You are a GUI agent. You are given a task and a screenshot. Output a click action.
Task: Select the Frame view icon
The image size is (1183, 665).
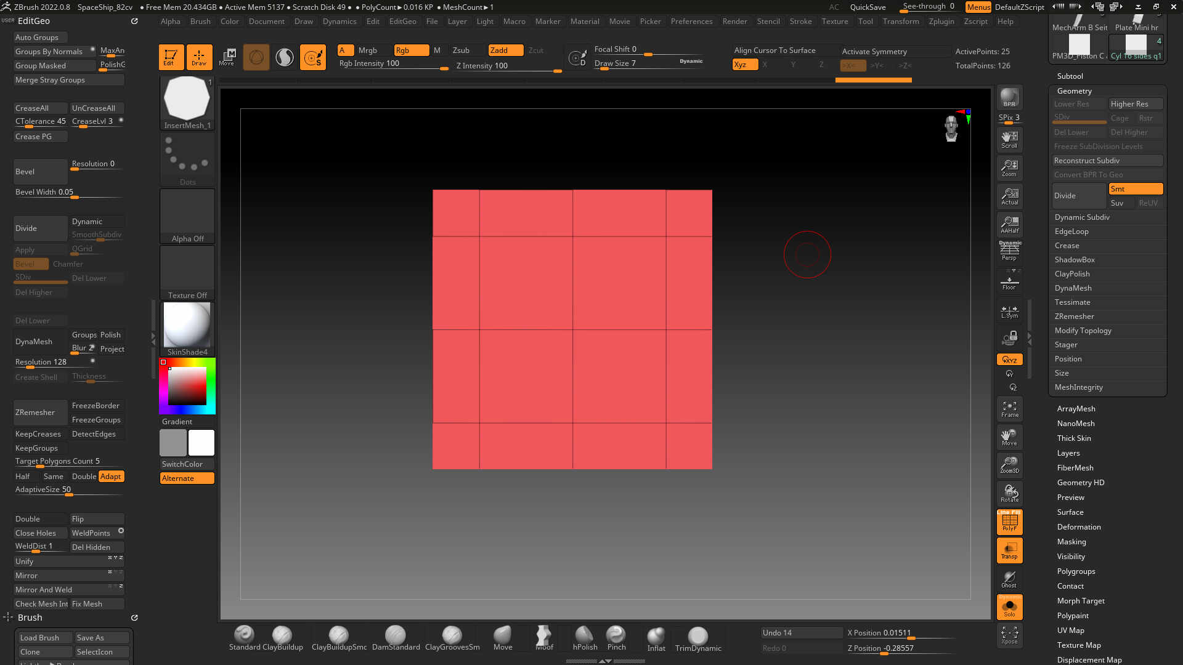(x=1009, y=409)
